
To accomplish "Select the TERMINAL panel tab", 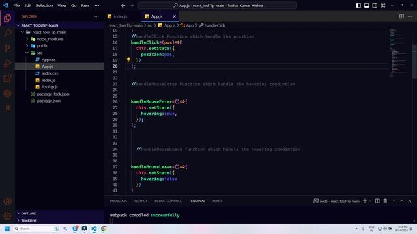I will click(197, 201).
